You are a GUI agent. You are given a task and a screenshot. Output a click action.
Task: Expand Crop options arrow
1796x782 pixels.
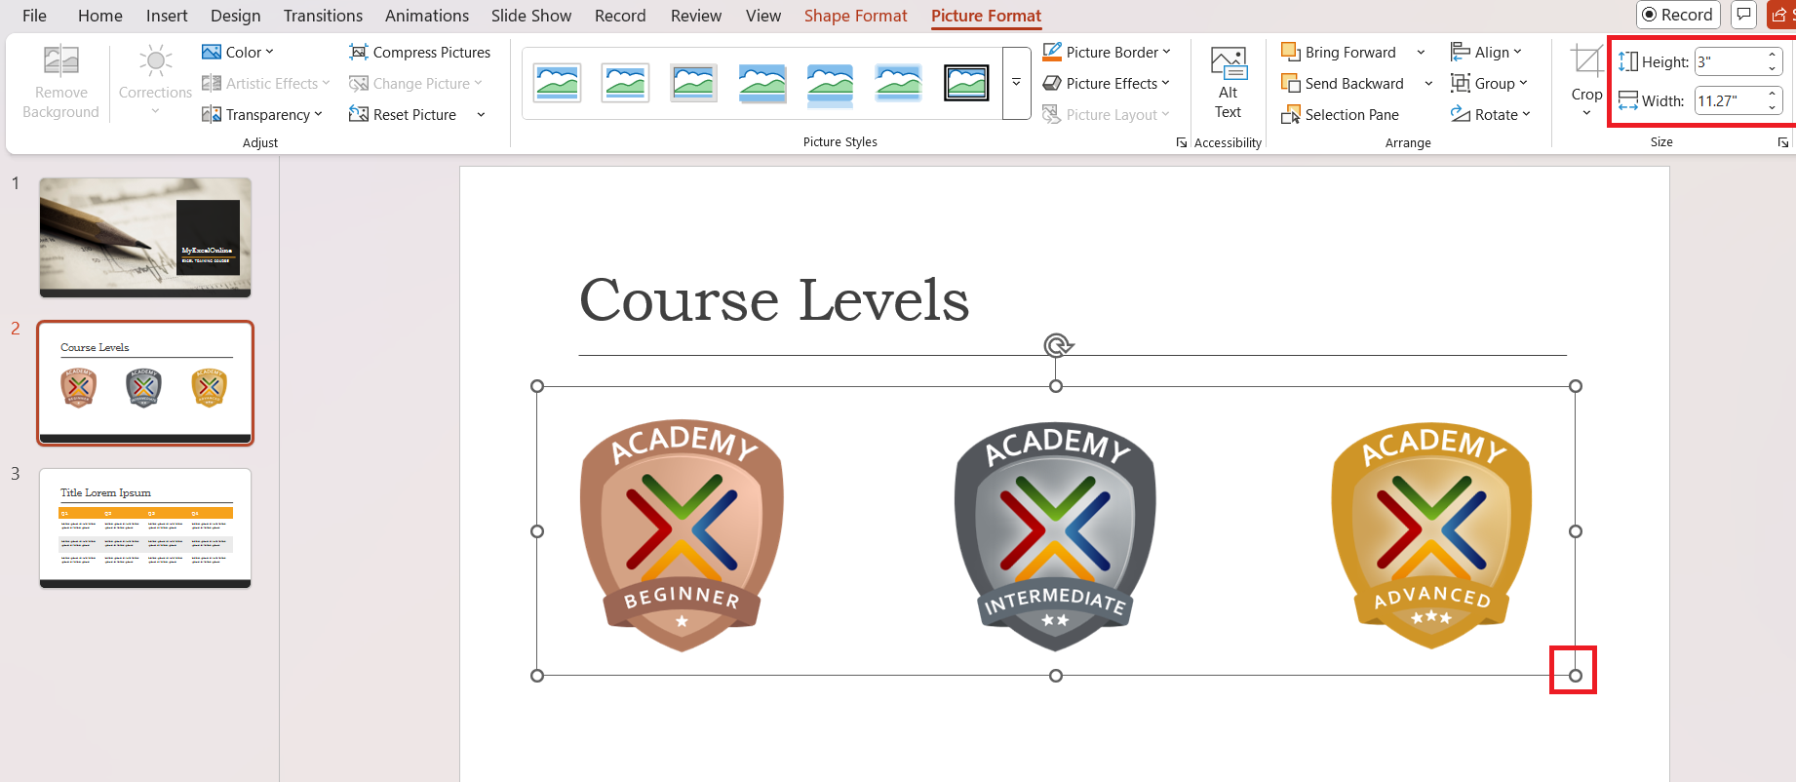[x=1586, y=112]
